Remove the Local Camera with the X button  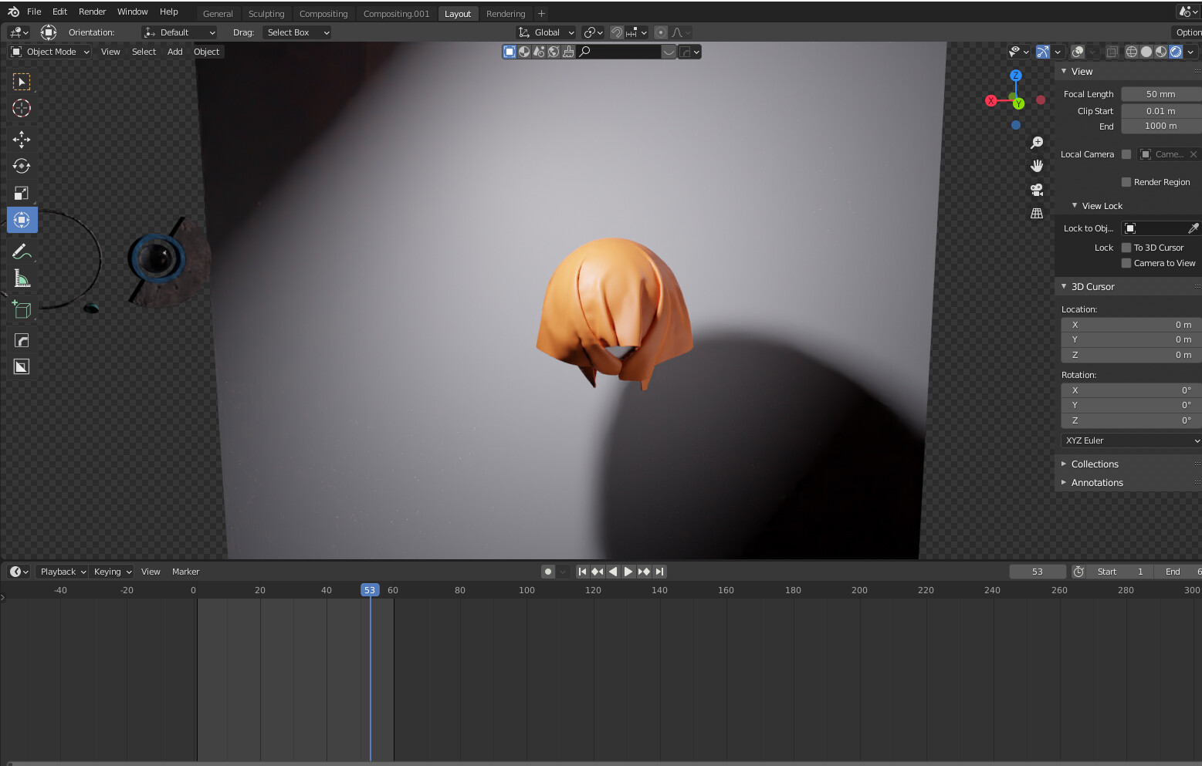[1194, 154]
